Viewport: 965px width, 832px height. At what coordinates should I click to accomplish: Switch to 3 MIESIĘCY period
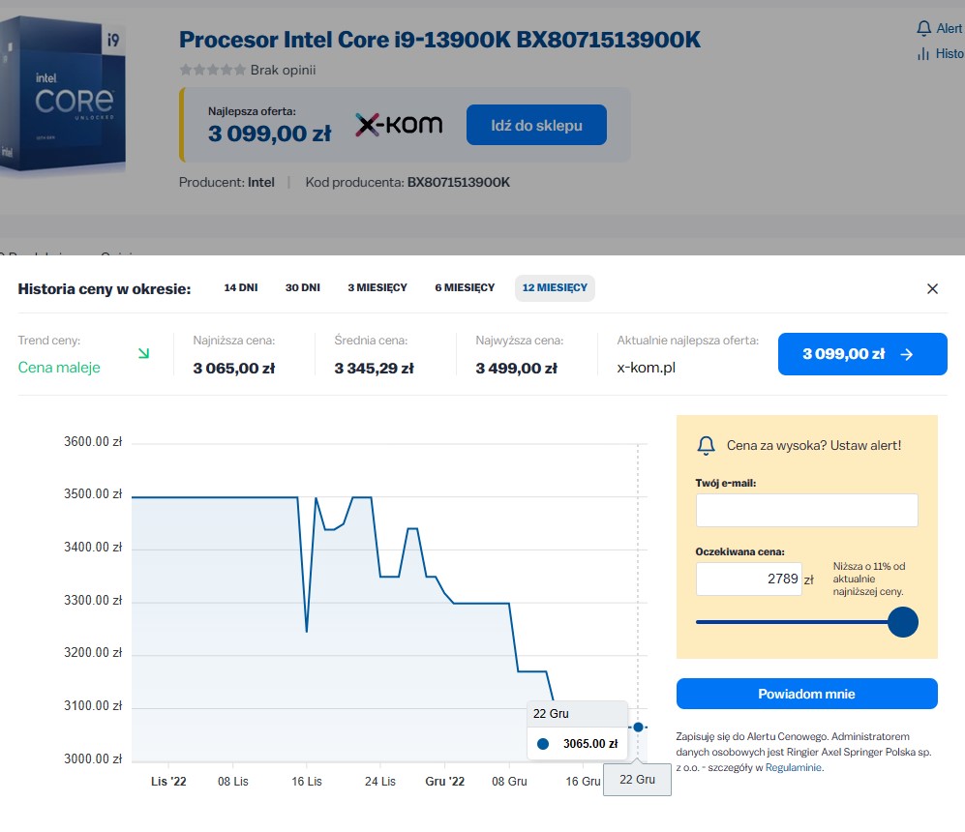pos(377,287)
